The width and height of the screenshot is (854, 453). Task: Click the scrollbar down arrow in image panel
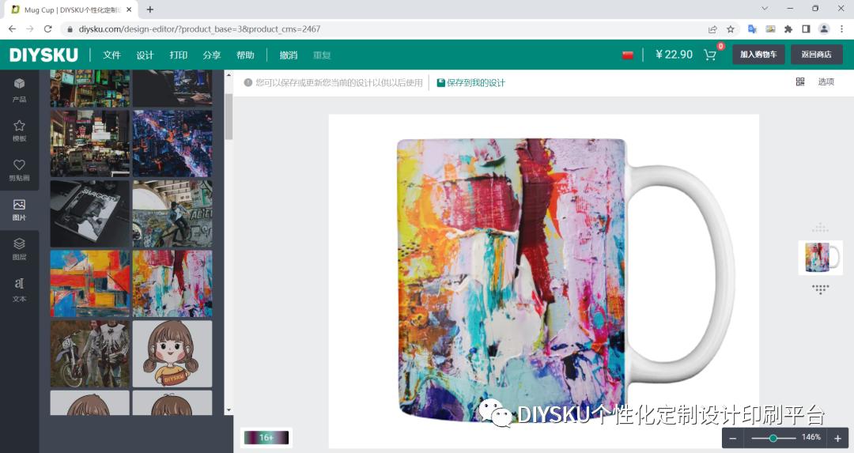(x=229, y=410)
